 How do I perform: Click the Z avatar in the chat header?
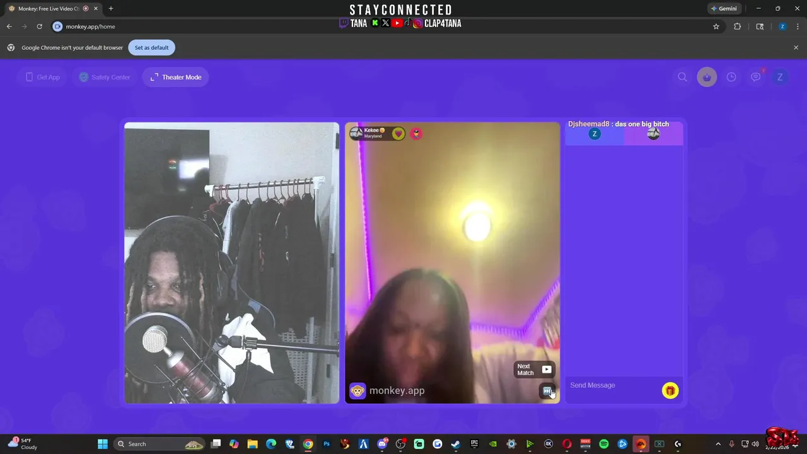[595, 134]
